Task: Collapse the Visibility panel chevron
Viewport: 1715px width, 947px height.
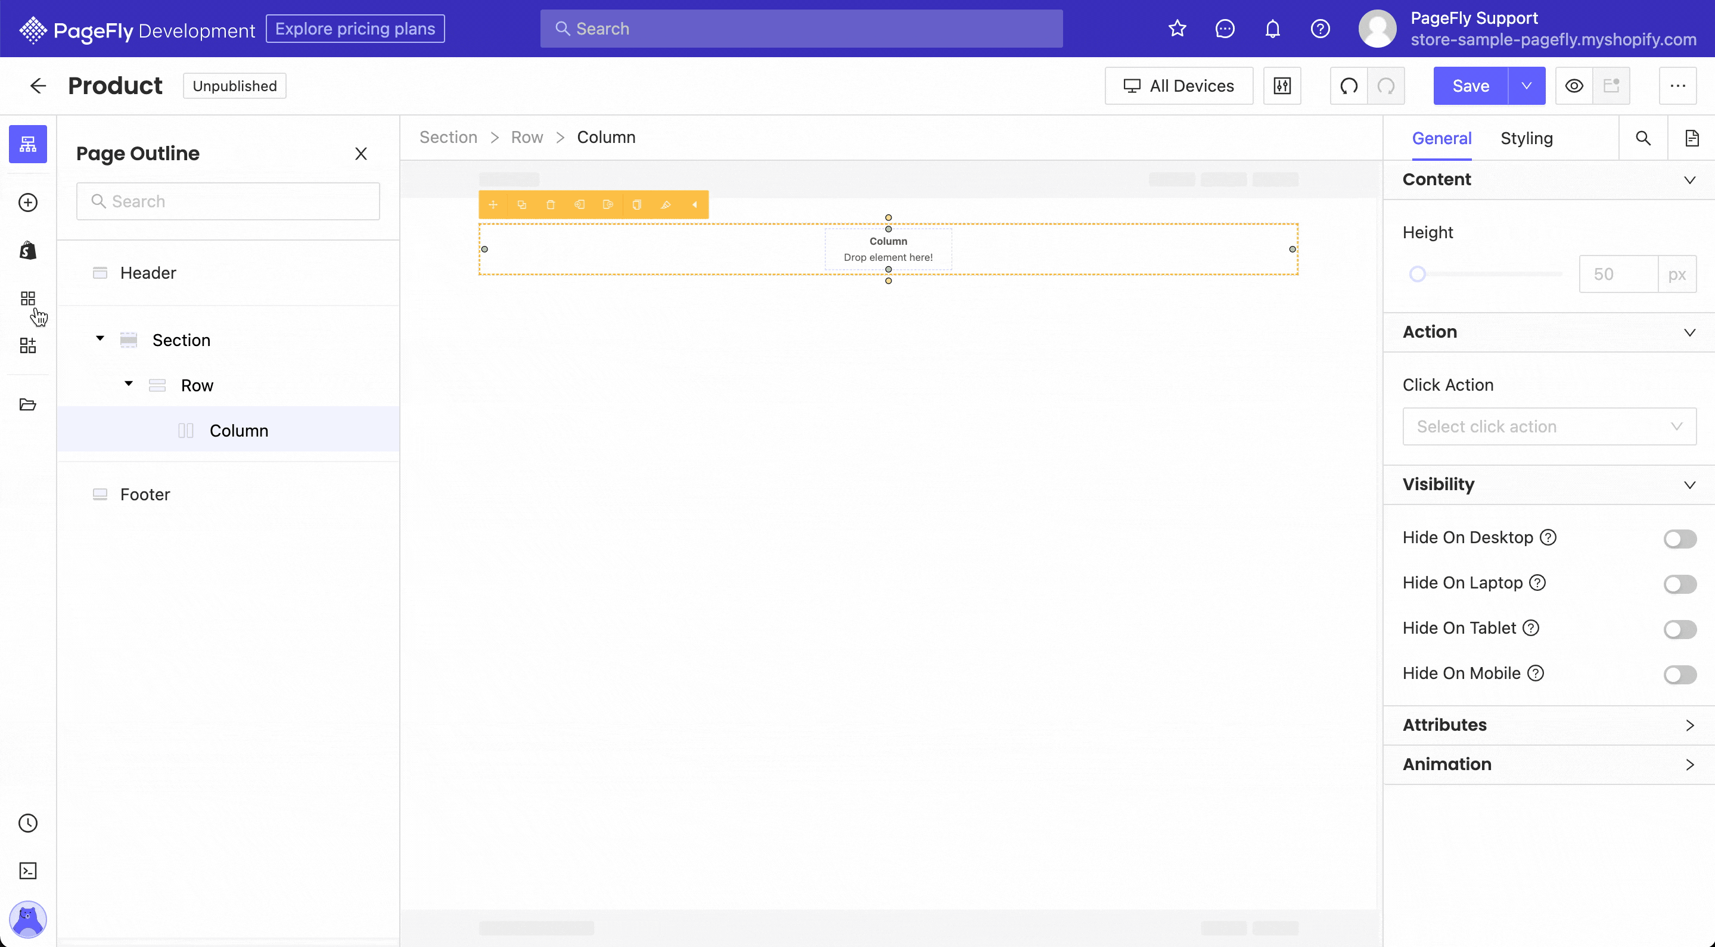Action: (x=1690, y=485)
